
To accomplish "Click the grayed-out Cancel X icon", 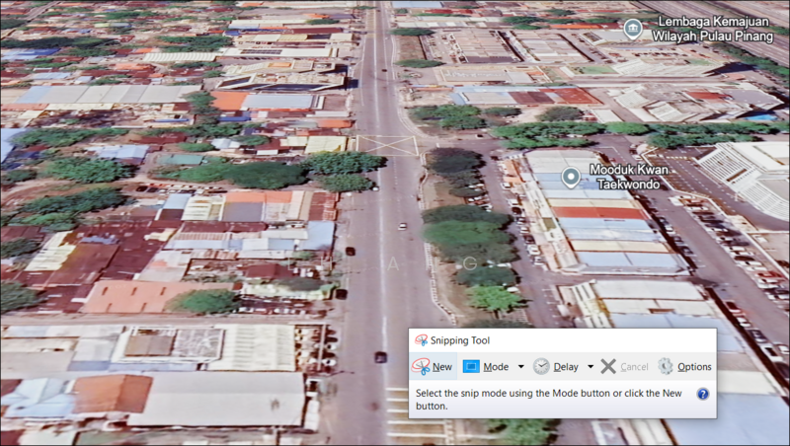I will click(x=608, y=366).
